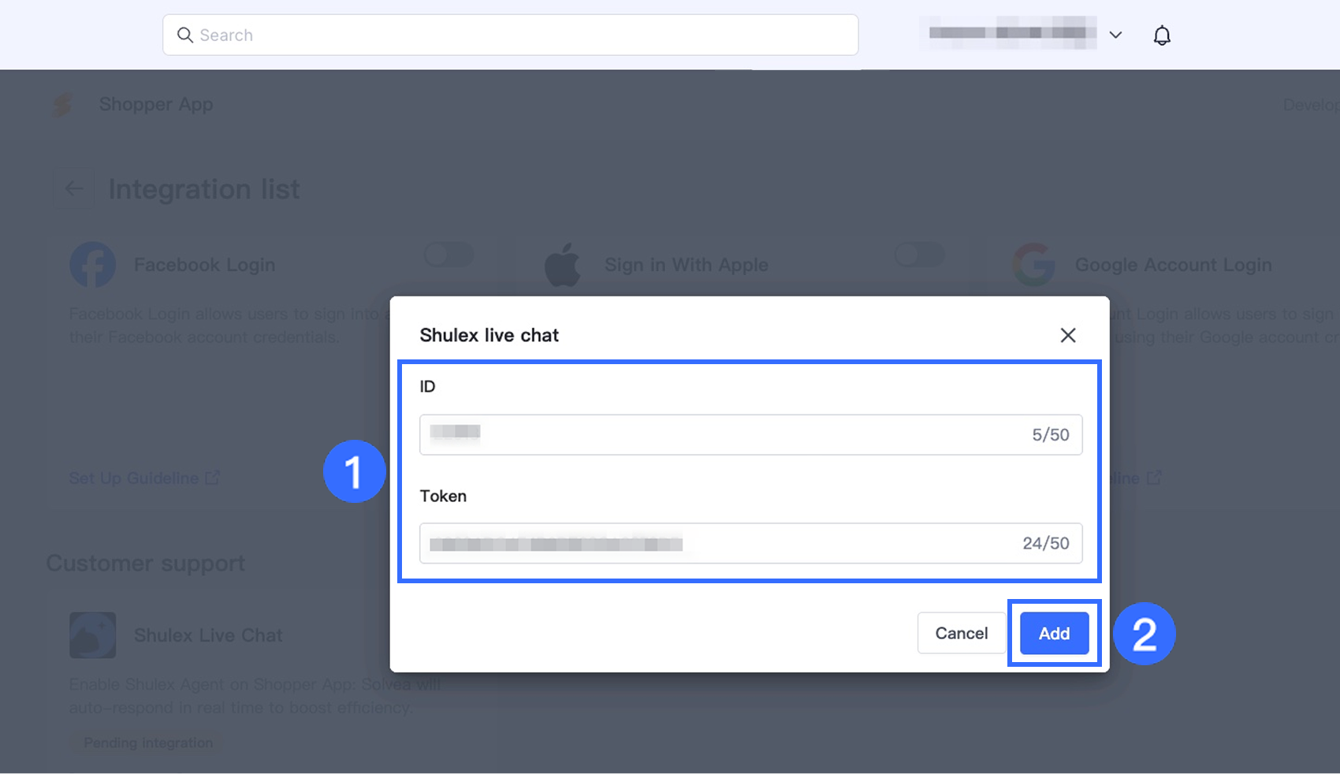Click the Shopper App lightning logo
The image size is (1340, 774).
pyautogui.click(x=62, y=105)
